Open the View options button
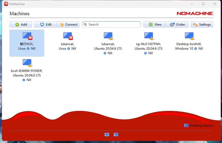Image resolution: width=222 pixels, height=143 pixels. coord(155,25)
